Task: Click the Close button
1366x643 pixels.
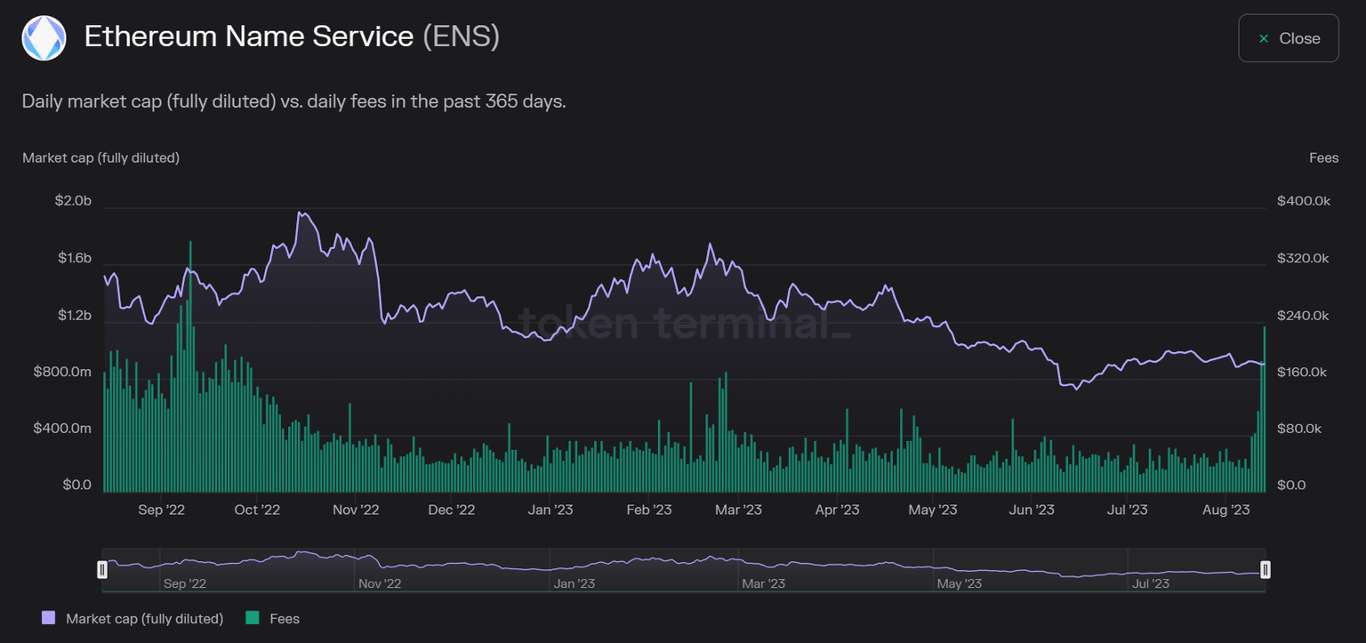Action: pyautogui.click(x=1289, y=38)
